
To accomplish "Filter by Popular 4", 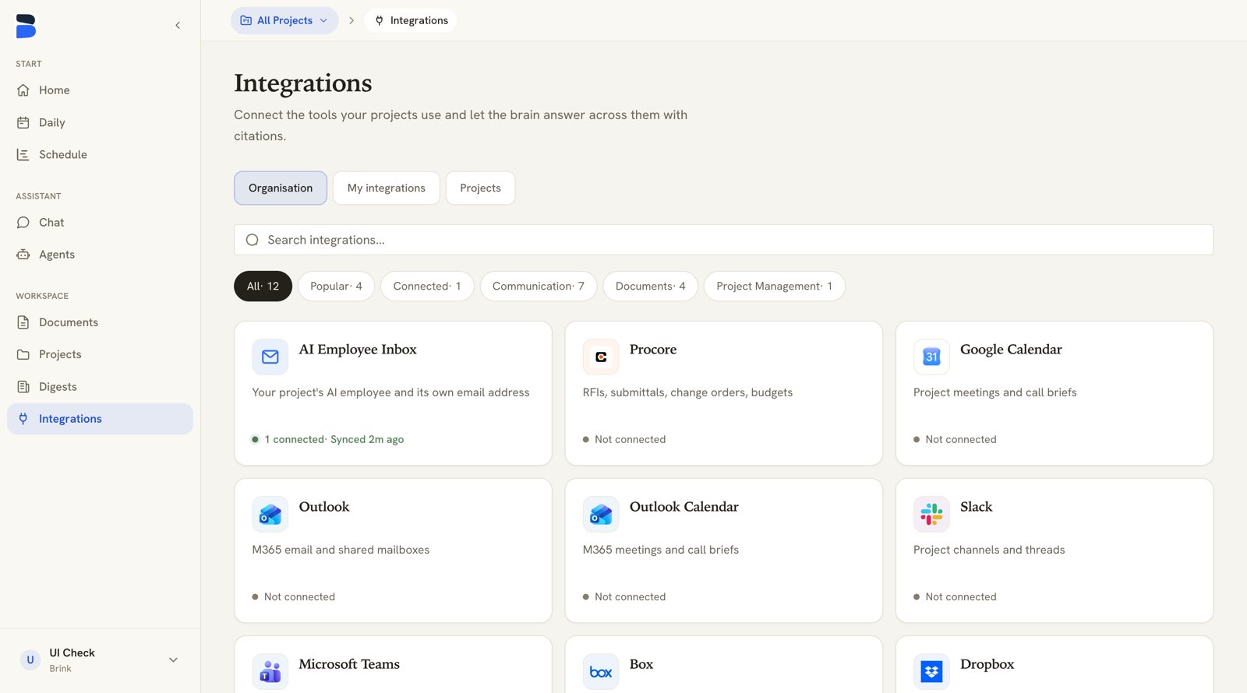I will (336, 286).
